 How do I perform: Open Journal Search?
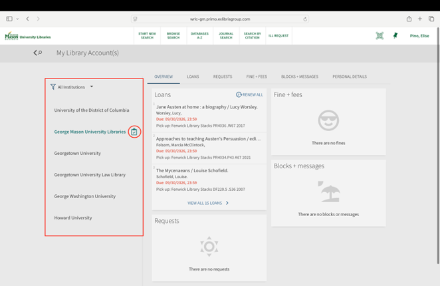(x=226, y=36)
